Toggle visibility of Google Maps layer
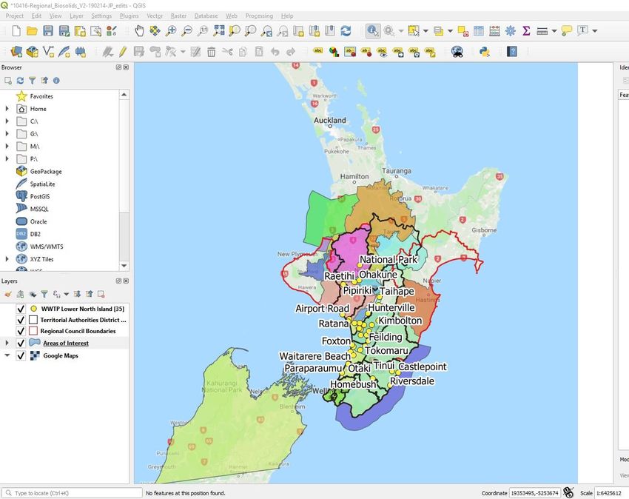This screenshot has height=499, width=629. pos(21,355)
